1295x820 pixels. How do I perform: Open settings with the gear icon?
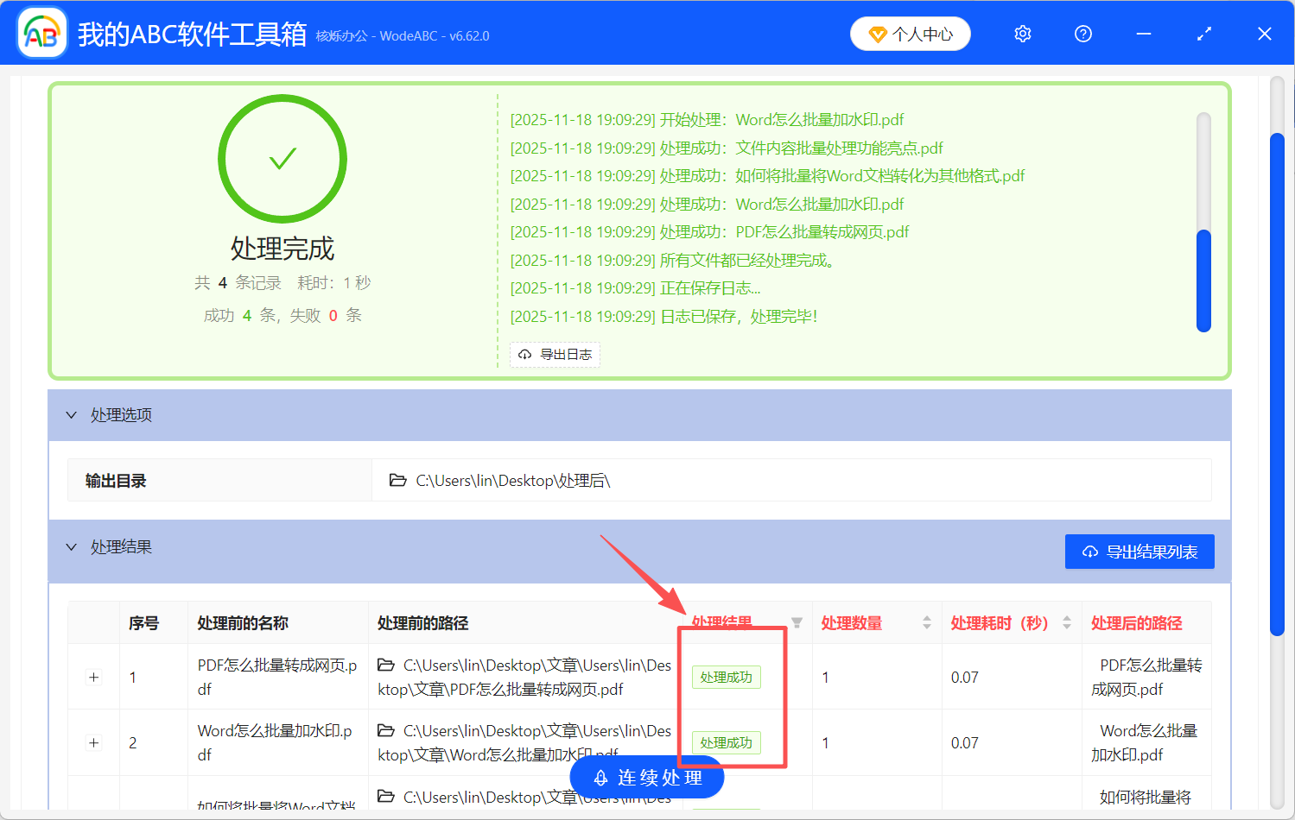click(1022, 33)
